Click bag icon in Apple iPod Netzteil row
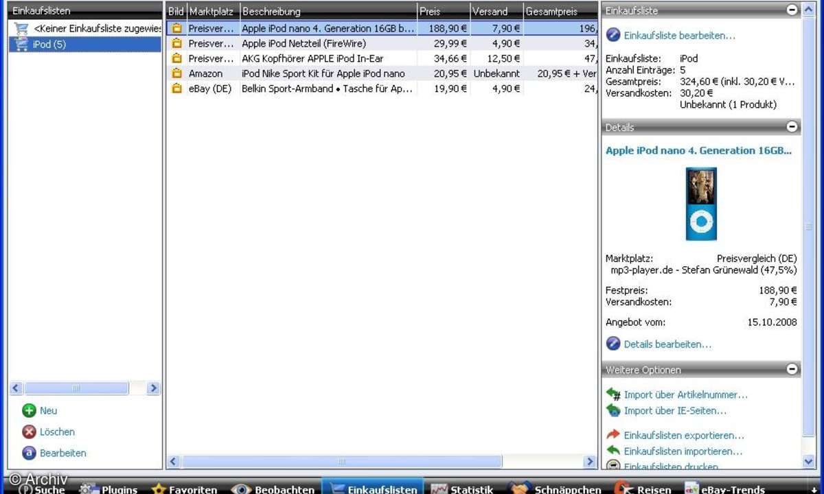This screenshot has width=824, height=494. pos(176,43)
